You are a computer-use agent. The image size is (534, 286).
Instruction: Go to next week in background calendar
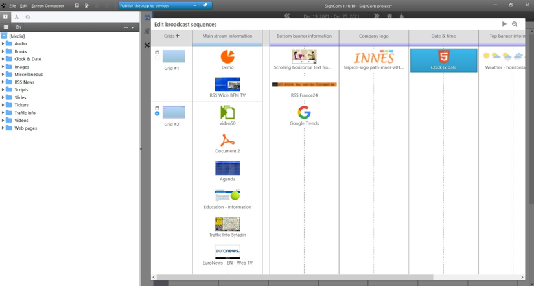coord(377,16)
